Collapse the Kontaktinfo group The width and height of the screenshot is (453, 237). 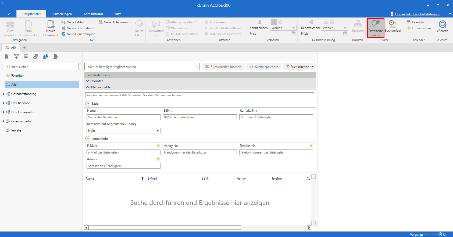[88, 138]
